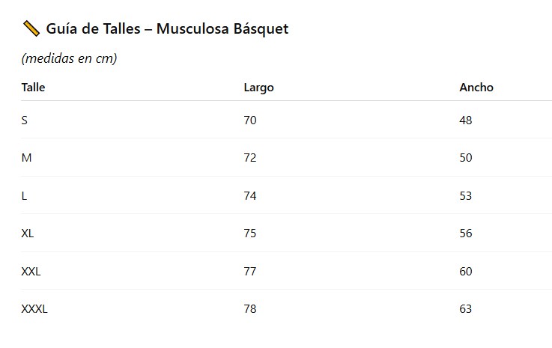Click the ruler emoji icon in the title

pos(31,29)
